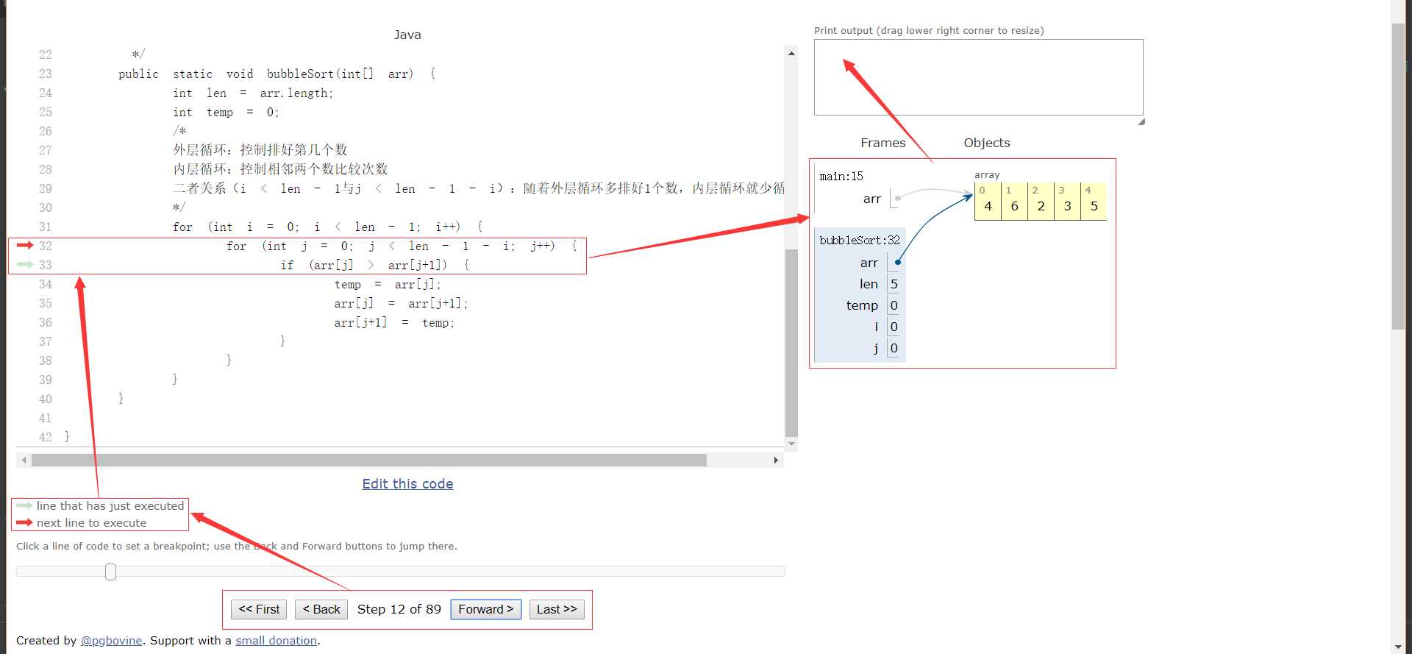Viewport: 1412px width, 654px height.
Task: Click the Frames column heading
Action: 883,143
